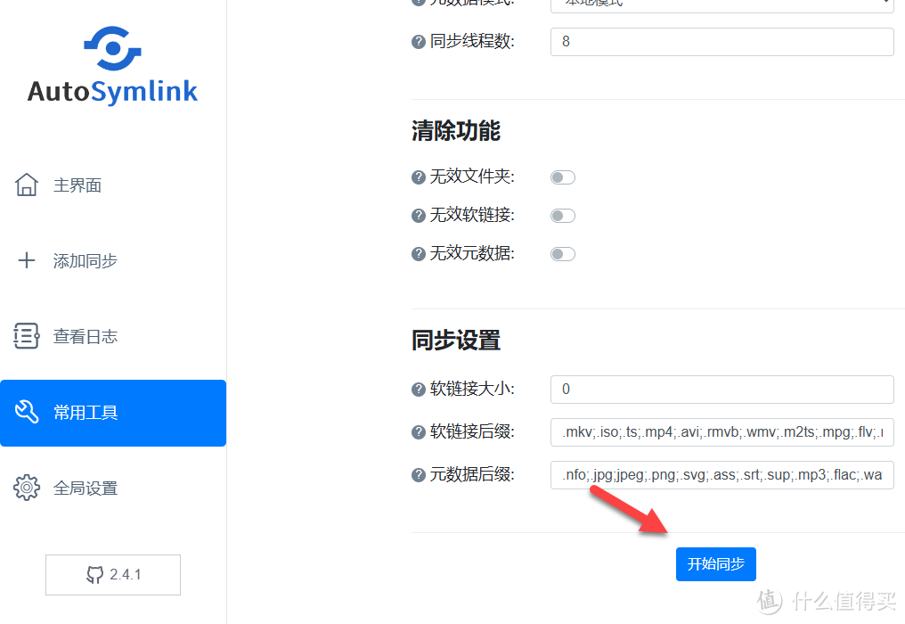
Task: Select the home icon in the sidebar
Action: (x=28, y=185)
